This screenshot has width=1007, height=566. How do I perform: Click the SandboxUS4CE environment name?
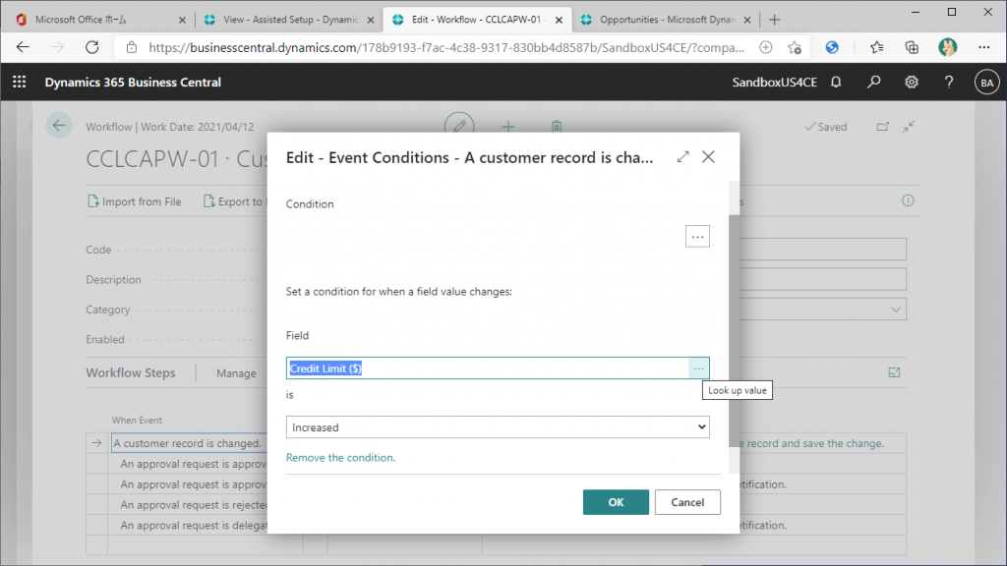[x=775, y=83]
